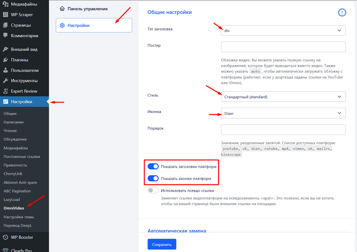The image size is (357, 252).
Task: Open Написание settings submenu link
Action: (x=14, y=122)
